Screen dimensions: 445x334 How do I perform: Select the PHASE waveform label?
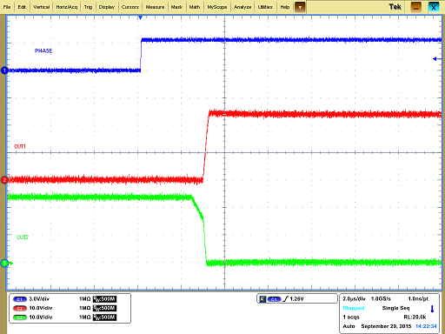pyautogui.click(x=43, y=50)
